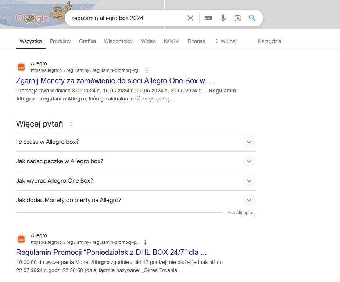Open Narzędzia search tools
The height and width of the screenshot is (282, 340).
tap(269, 41)
